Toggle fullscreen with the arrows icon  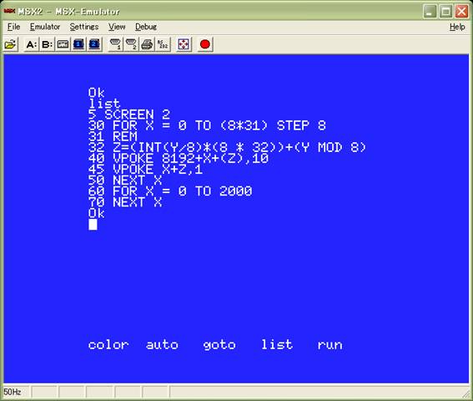click(x=184, y=44)
